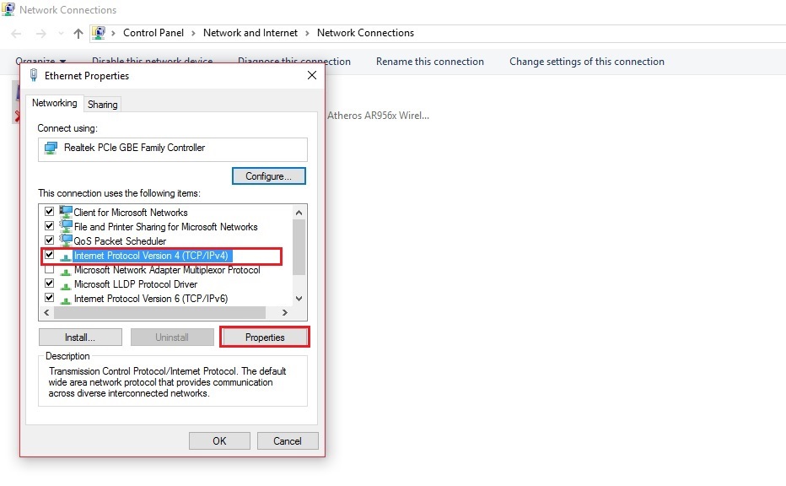Click horizontal scroll right arrow
The width and height of the screenshot is (786, 486).
point(285,312)
